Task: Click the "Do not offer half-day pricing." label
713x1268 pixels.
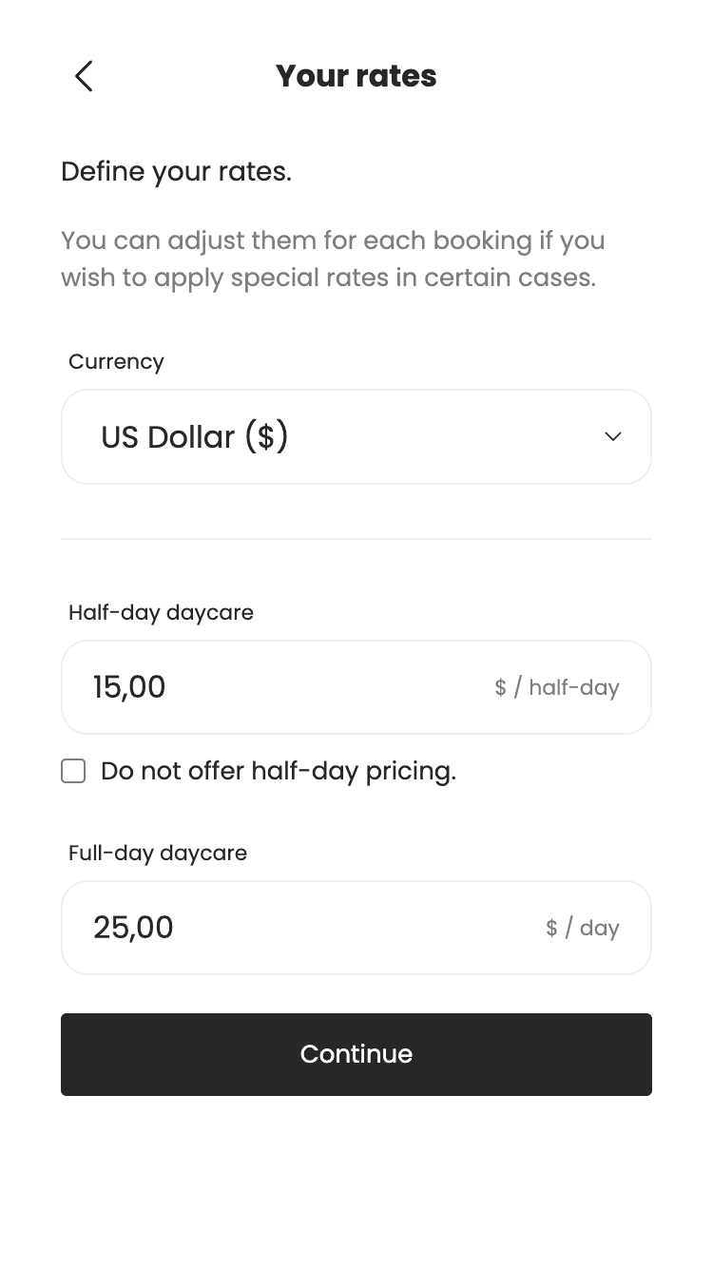Action: [x=279, y=771]
